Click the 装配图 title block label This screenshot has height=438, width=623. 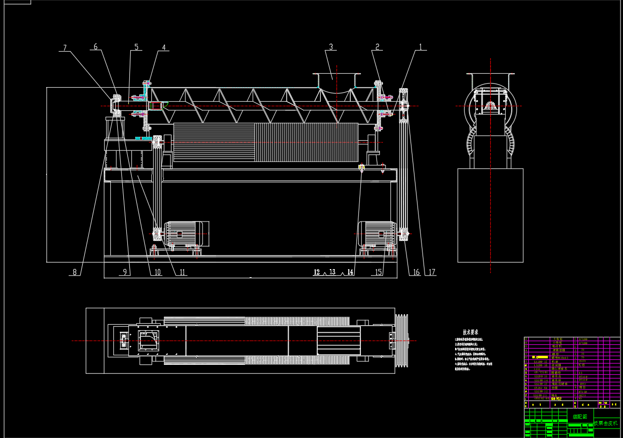tap(580, 416)
